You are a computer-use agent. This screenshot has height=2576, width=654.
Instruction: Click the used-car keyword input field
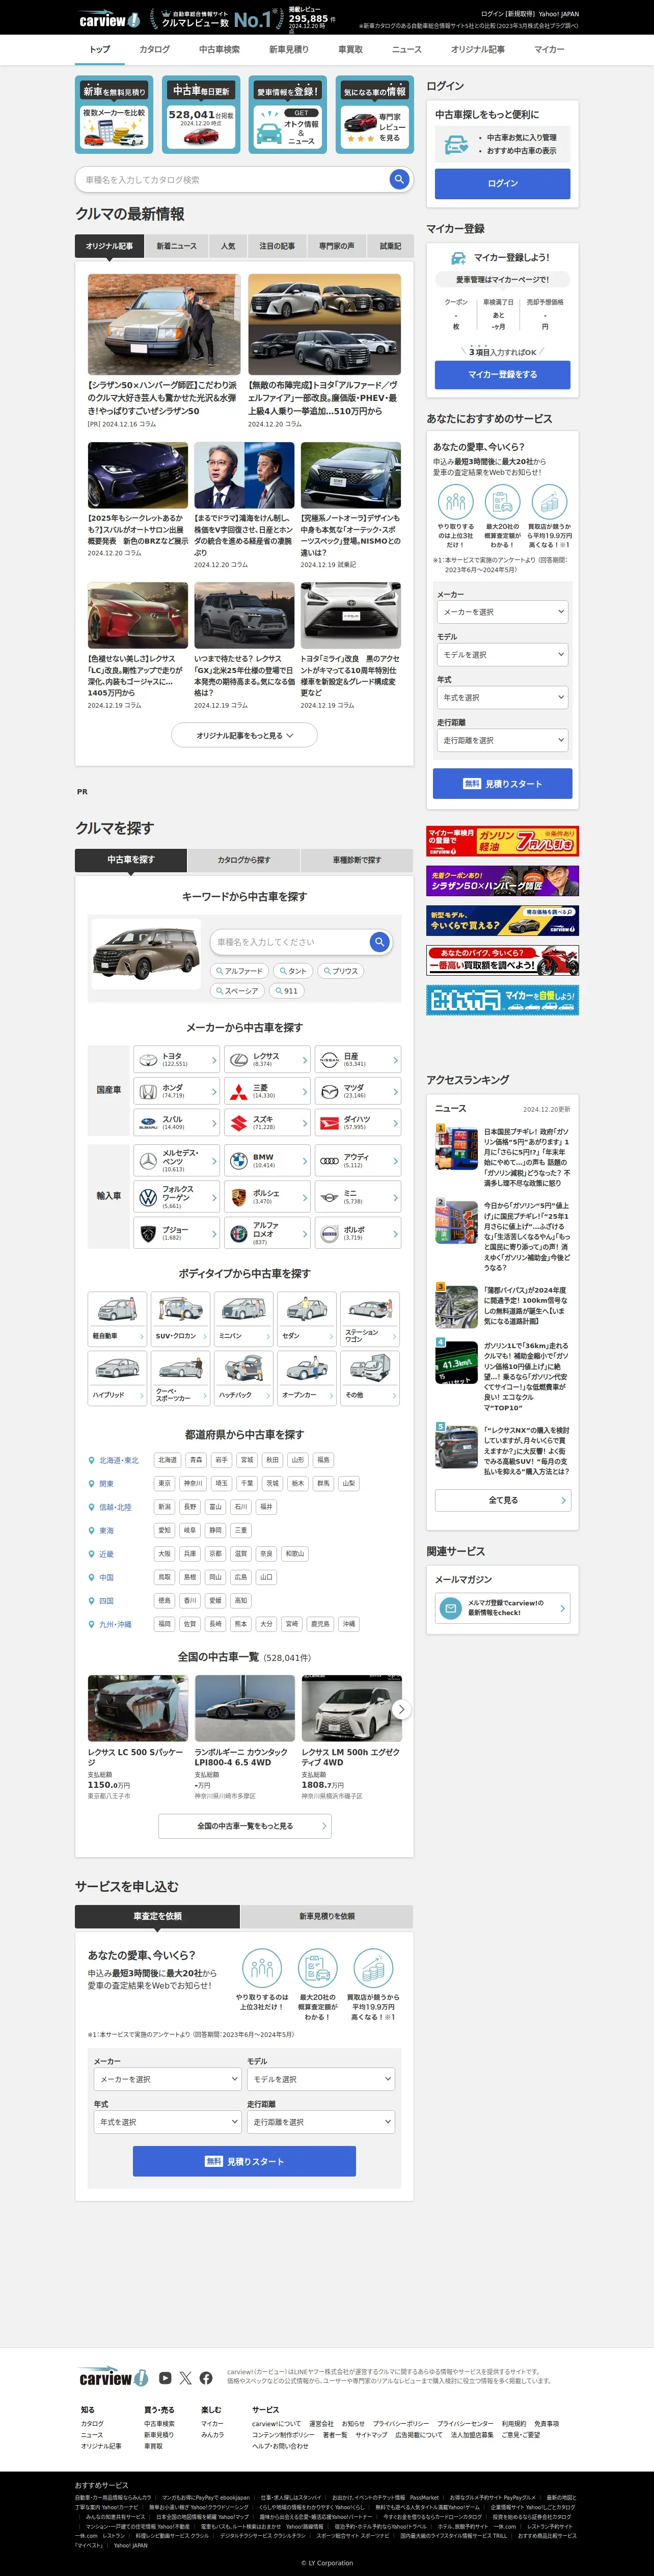[290, 942]
